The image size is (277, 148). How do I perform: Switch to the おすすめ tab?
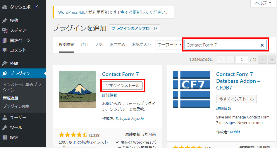coord(117,45)
